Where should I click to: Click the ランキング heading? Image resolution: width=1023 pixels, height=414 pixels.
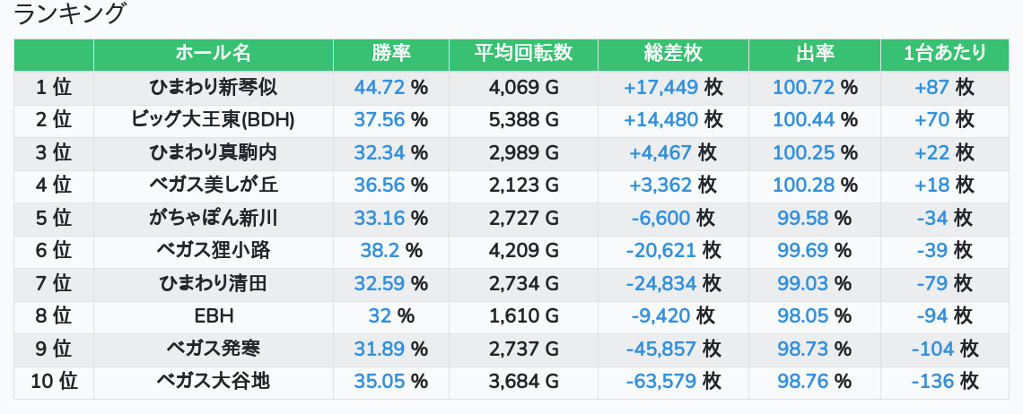pyautogui.click(x=71, y=14)
